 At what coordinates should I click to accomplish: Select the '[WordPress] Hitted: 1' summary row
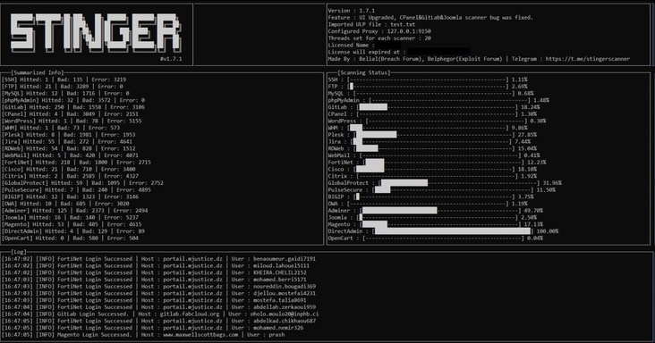(72, 121)
